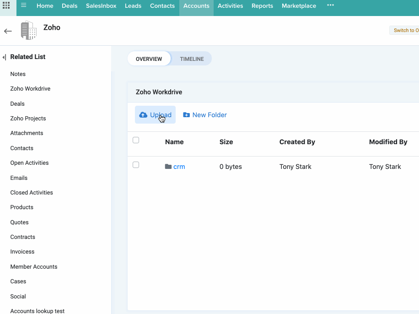Click the crm folder icon
This screenshot has height=314, width=419.
[168, 167]
